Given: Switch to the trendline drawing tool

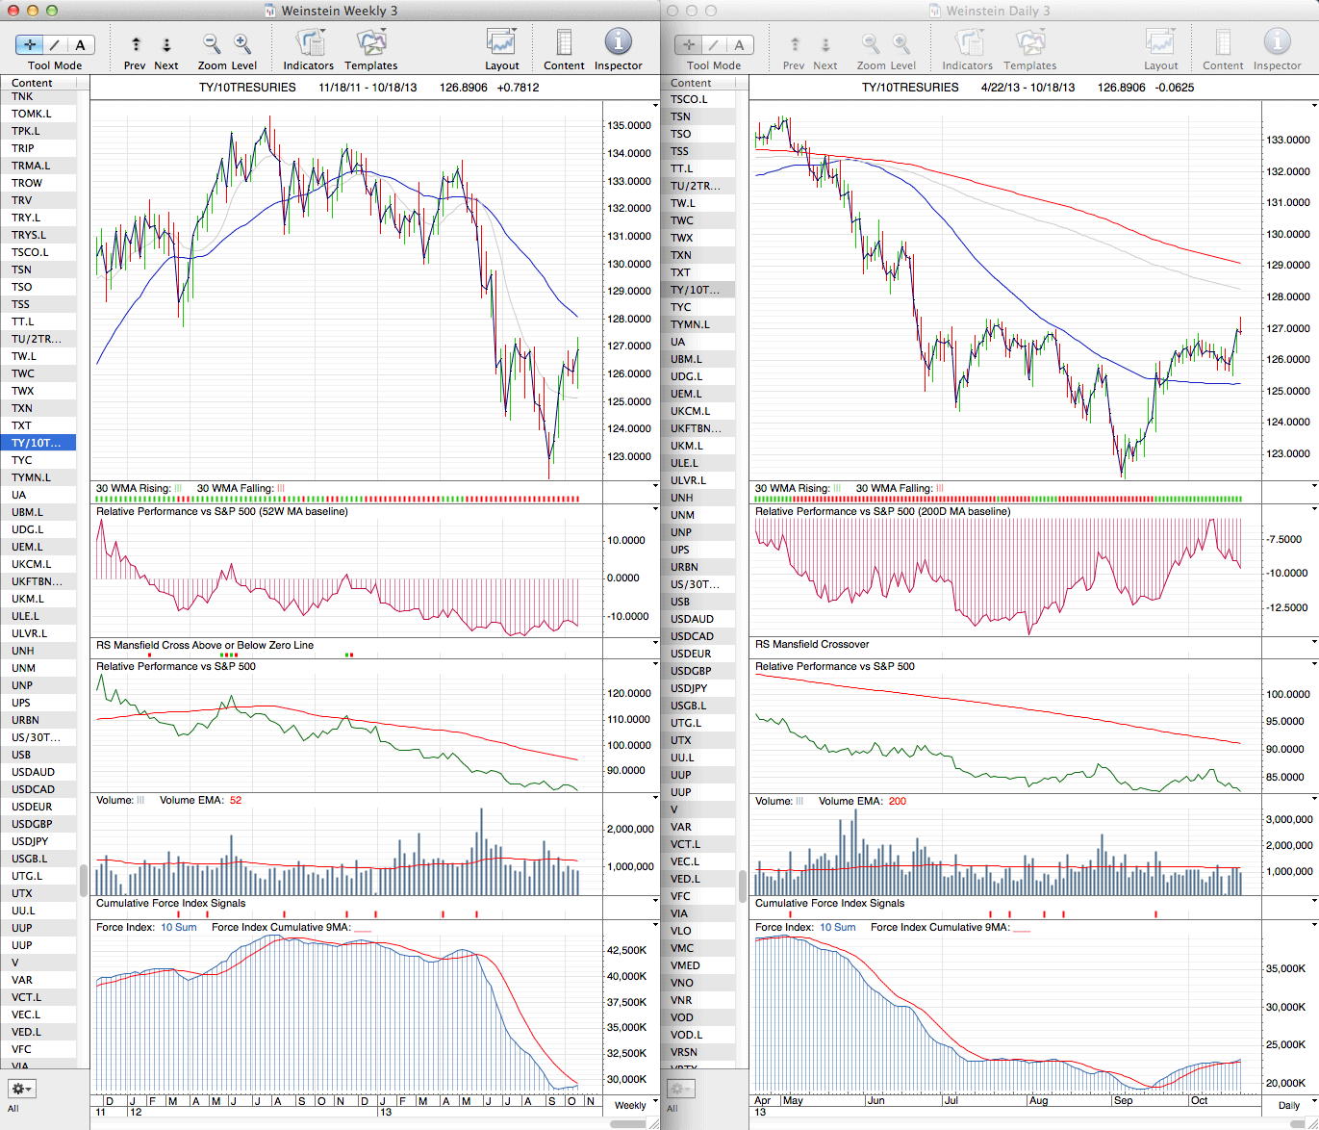Looking at the screenshot, I should 55,45.
